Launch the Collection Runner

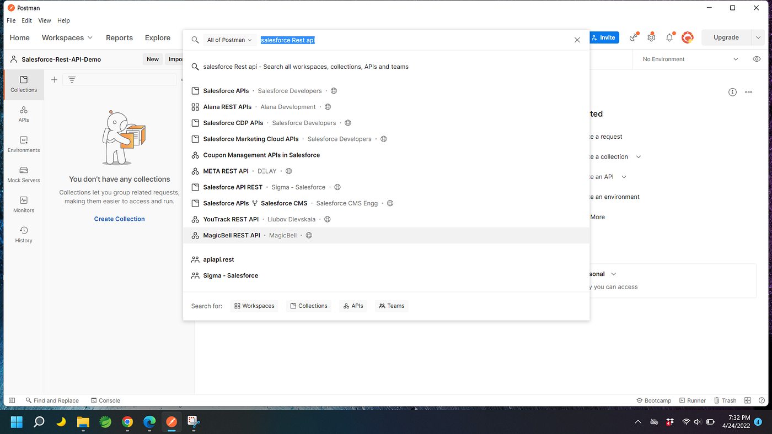pos(693,400)
